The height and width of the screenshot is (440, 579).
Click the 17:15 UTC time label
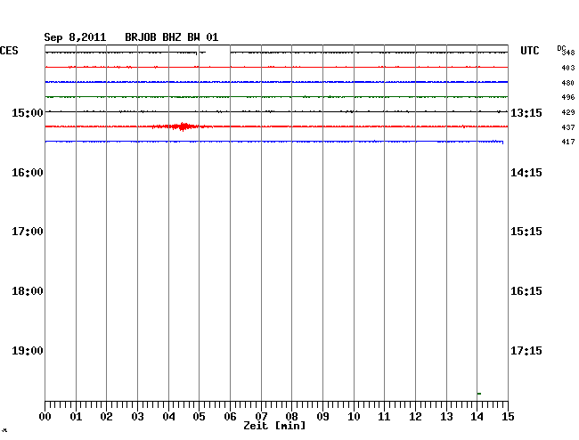click(526, 350)
